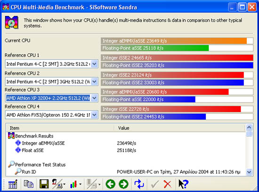The width and height of the screenshot is (259, 192).
Task: Save results using the floppy disk icon
Action: [44, 184]
